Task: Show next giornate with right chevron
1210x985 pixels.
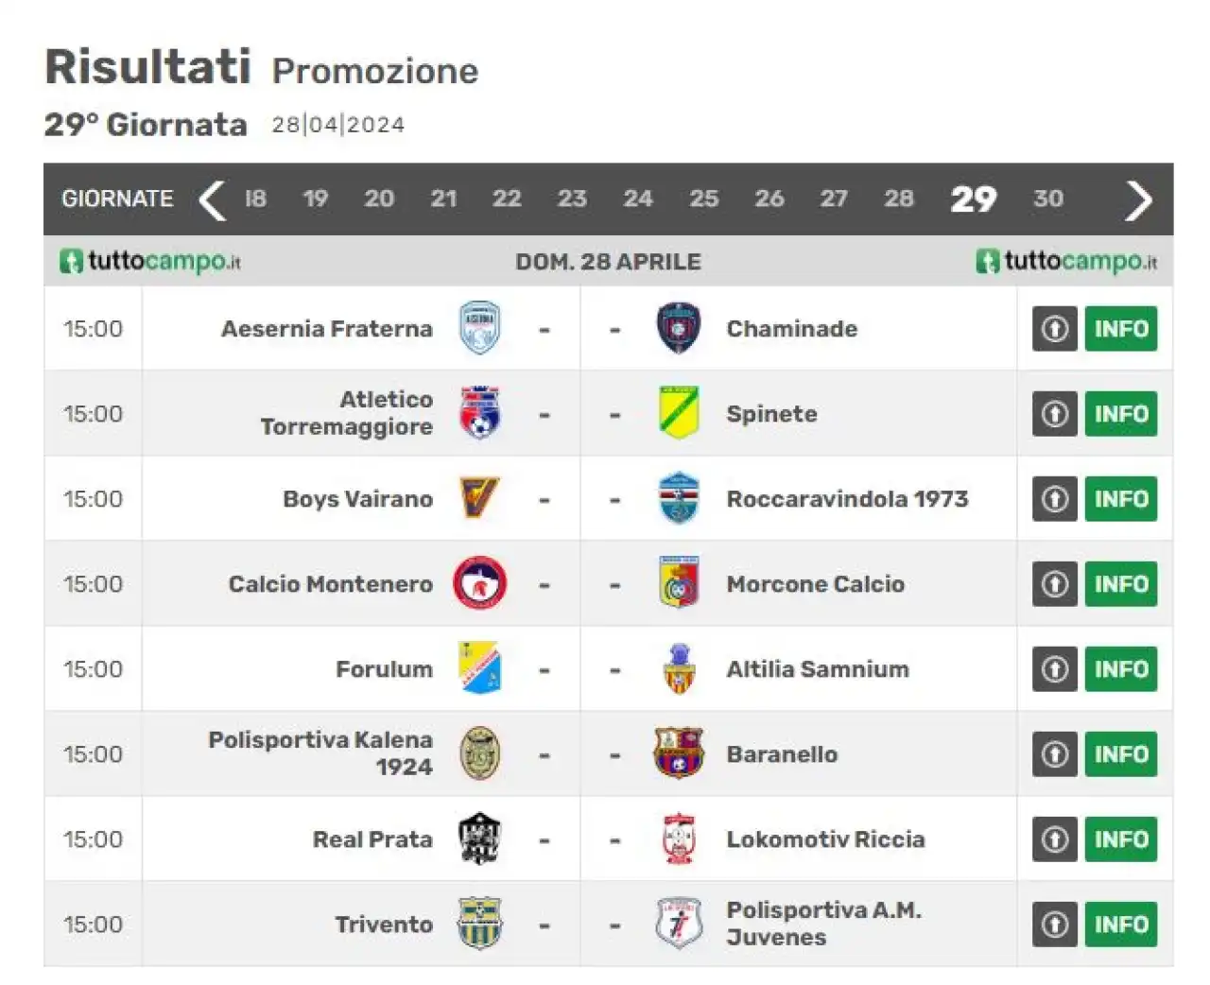Action: pos(1138,199)
